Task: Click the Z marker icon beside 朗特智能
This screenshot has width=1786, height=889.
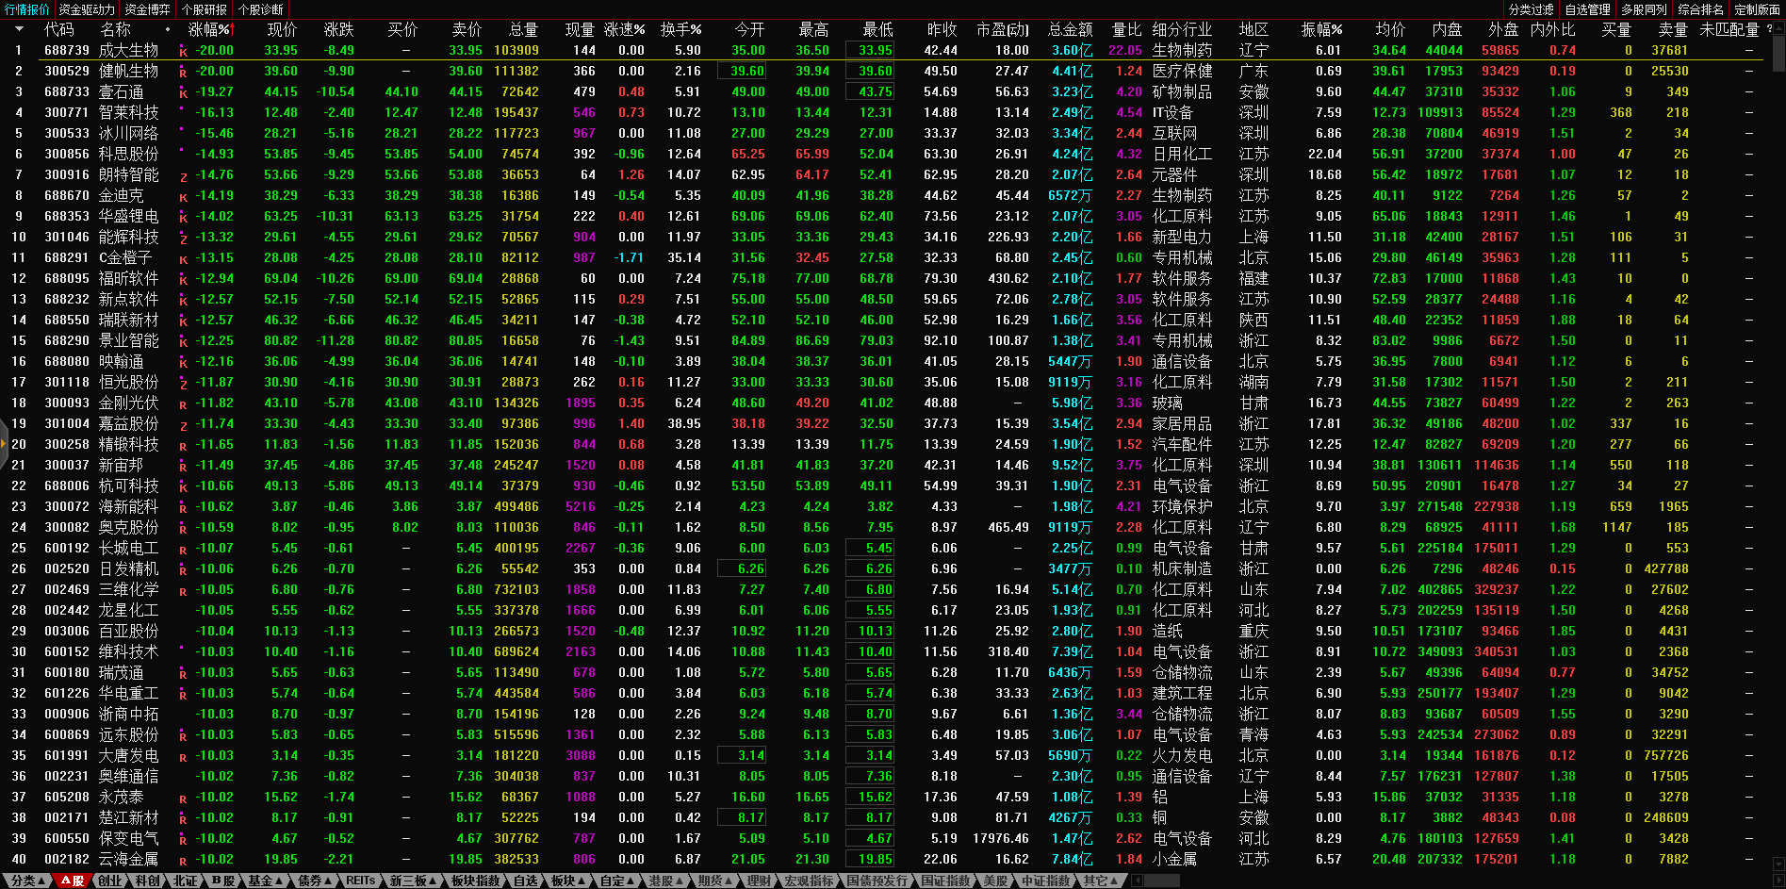Action: 183,176
